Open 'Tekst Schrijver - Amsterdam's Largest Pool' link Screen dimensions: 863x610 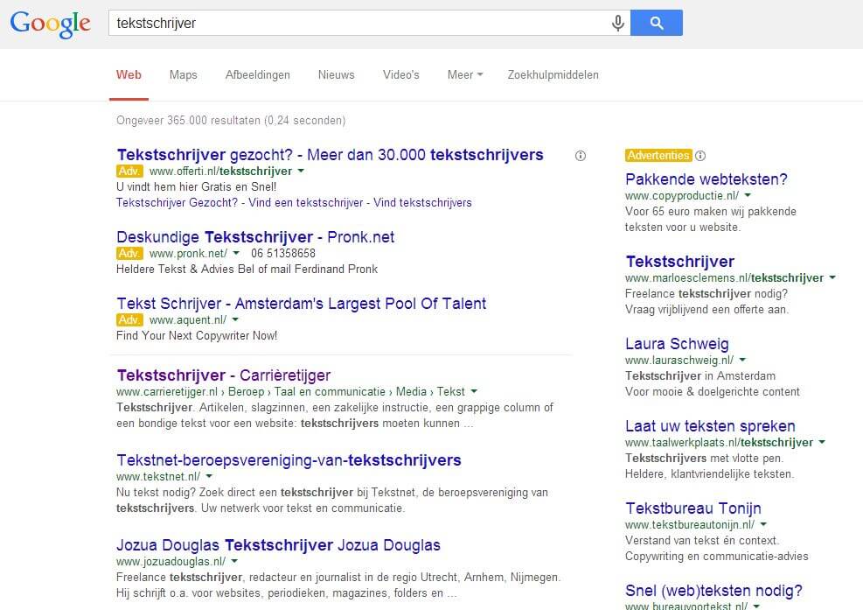(x=302, y=304)
